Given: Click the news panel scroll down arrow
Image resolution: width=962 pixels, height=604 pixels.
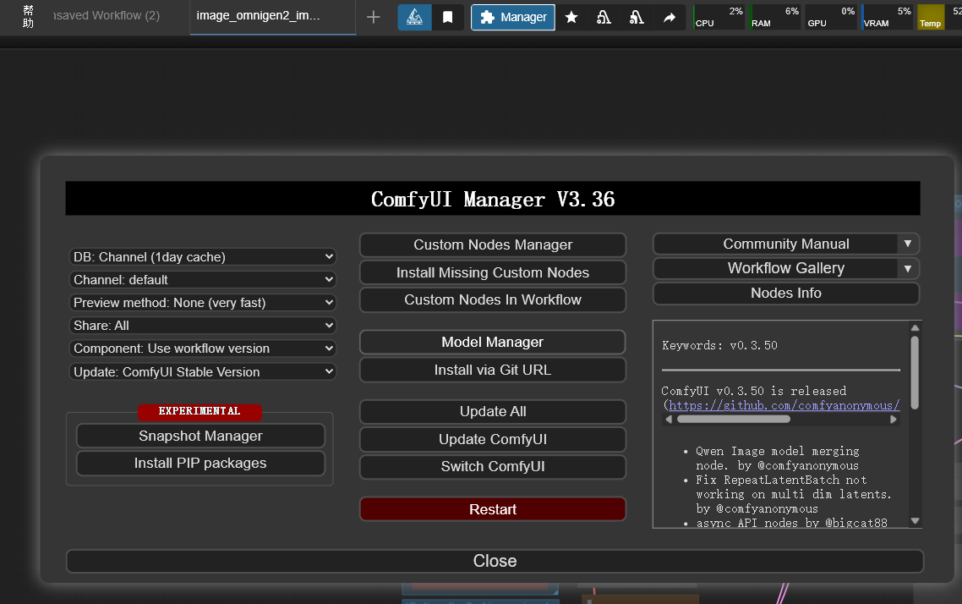Looking at the screenshot, I should point(915,521).
